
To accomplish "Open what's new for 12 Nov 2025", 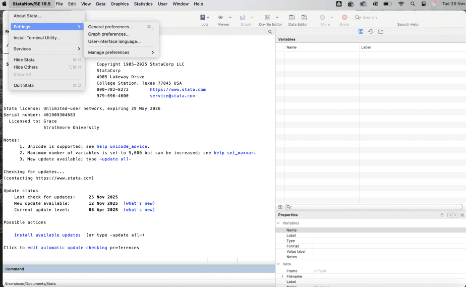I will pos(139,203).
